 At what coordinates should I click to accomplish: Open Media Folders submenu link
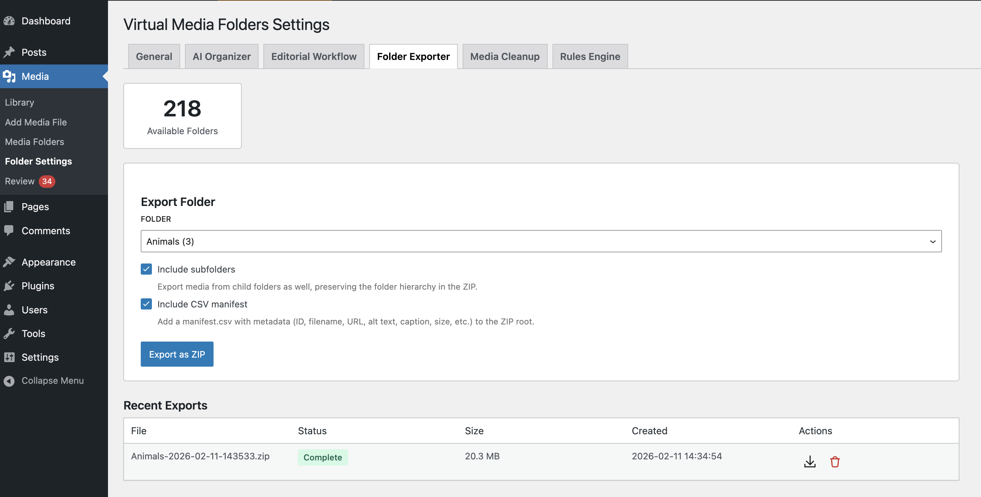click(x=34, y=142)
